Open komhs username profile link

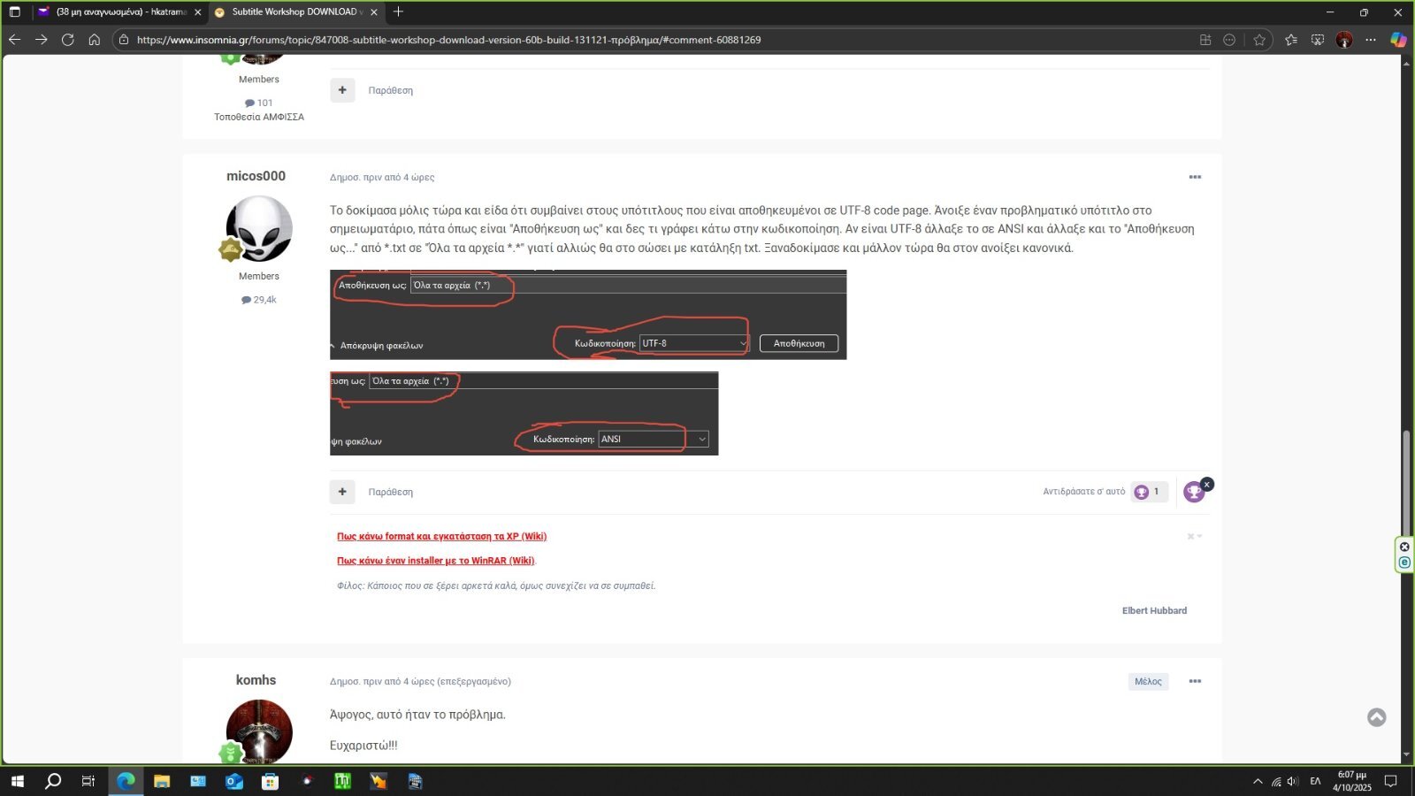coord(256,680)
